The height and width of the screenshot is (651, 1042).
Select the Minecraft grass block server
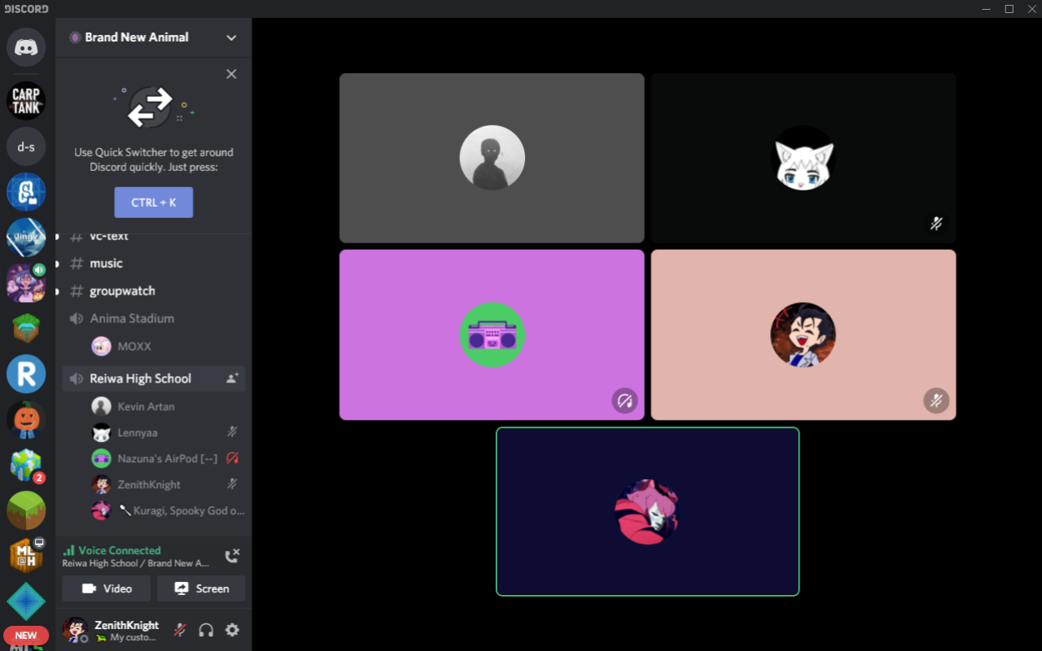coord(25,510)
